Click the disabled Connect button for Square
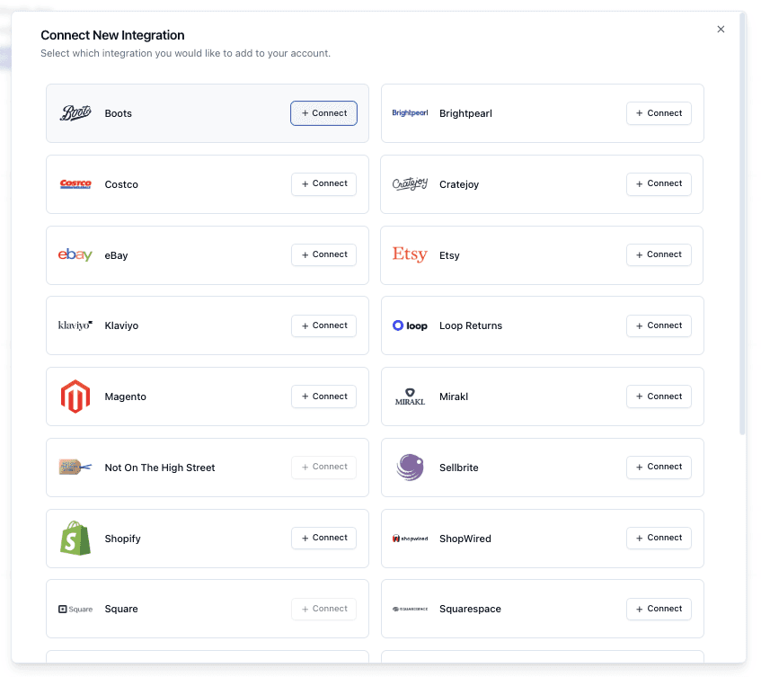 click(x=323, y=609)
